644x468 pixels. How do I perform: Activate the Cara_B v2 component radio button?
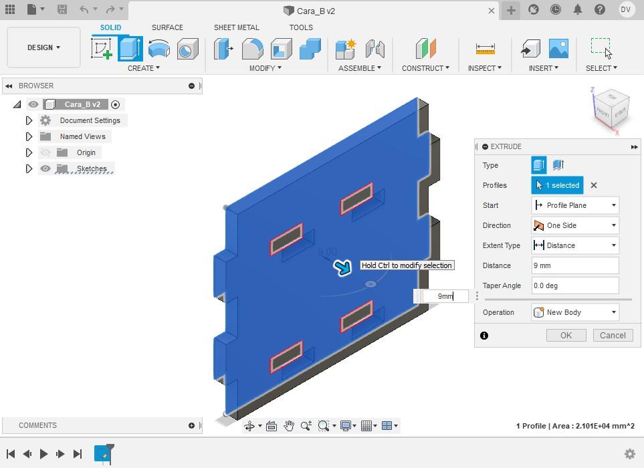[x=116, y=104]
